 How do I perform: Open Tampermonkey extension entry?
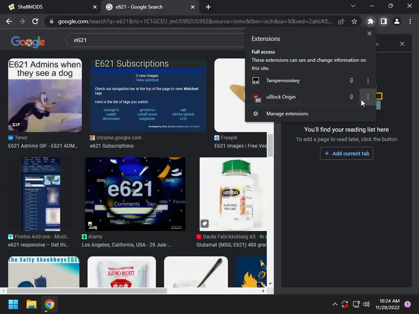click(x=283, y=81)
